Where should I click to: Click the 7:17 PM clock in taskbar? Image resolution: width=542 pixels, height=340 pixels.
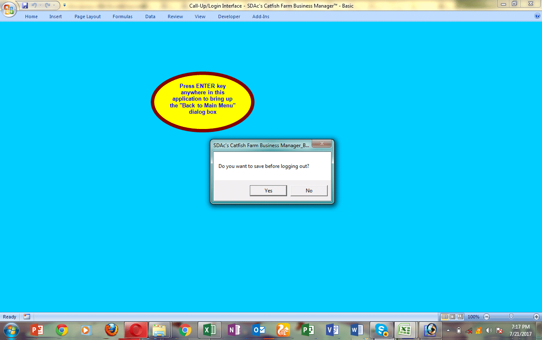[520, 327]
